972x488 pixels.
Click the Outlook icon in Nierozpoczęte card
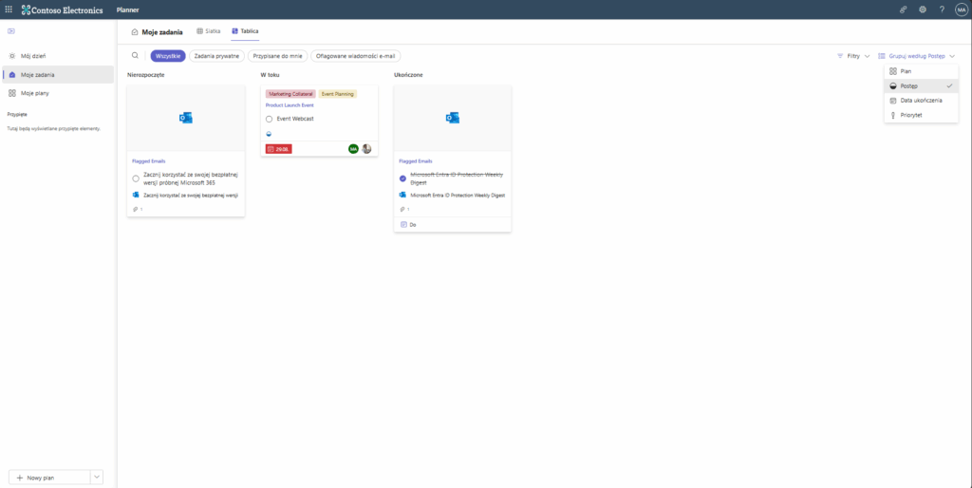coord(186,117)
